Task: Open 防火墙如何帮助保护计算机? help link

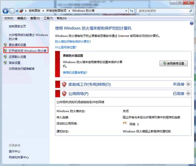Action: pos(73,41)
